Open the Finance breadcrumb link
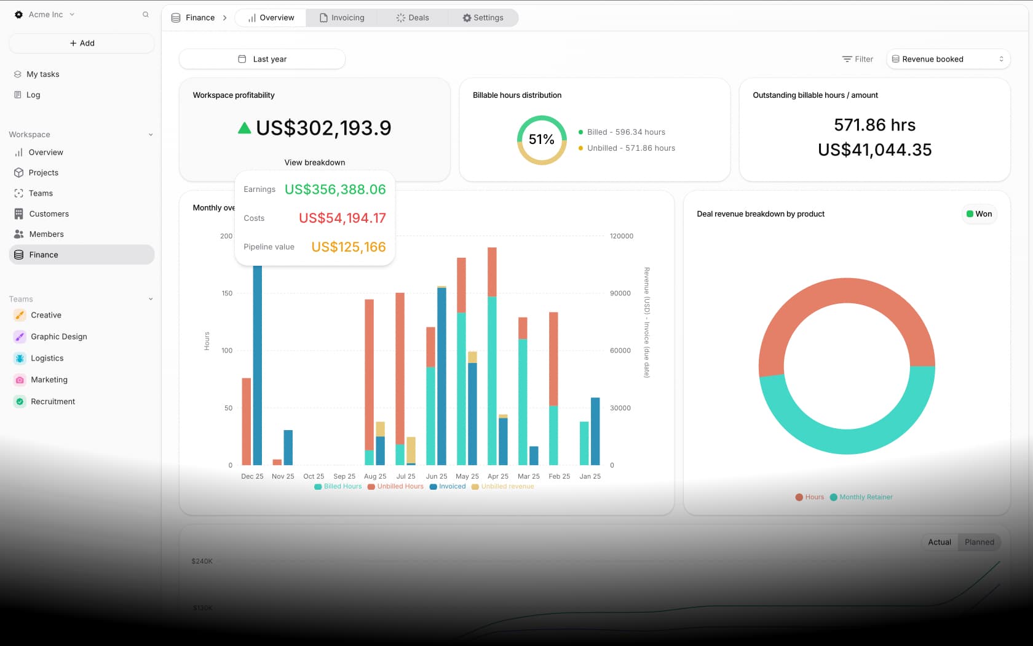Viewport: 1033px width, 646px height. [x=193, y=18]
